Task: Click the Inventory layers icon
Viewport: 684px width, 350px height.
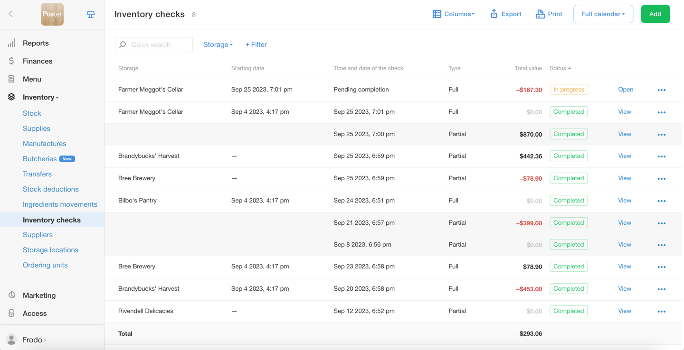Action: coord(11,97)
